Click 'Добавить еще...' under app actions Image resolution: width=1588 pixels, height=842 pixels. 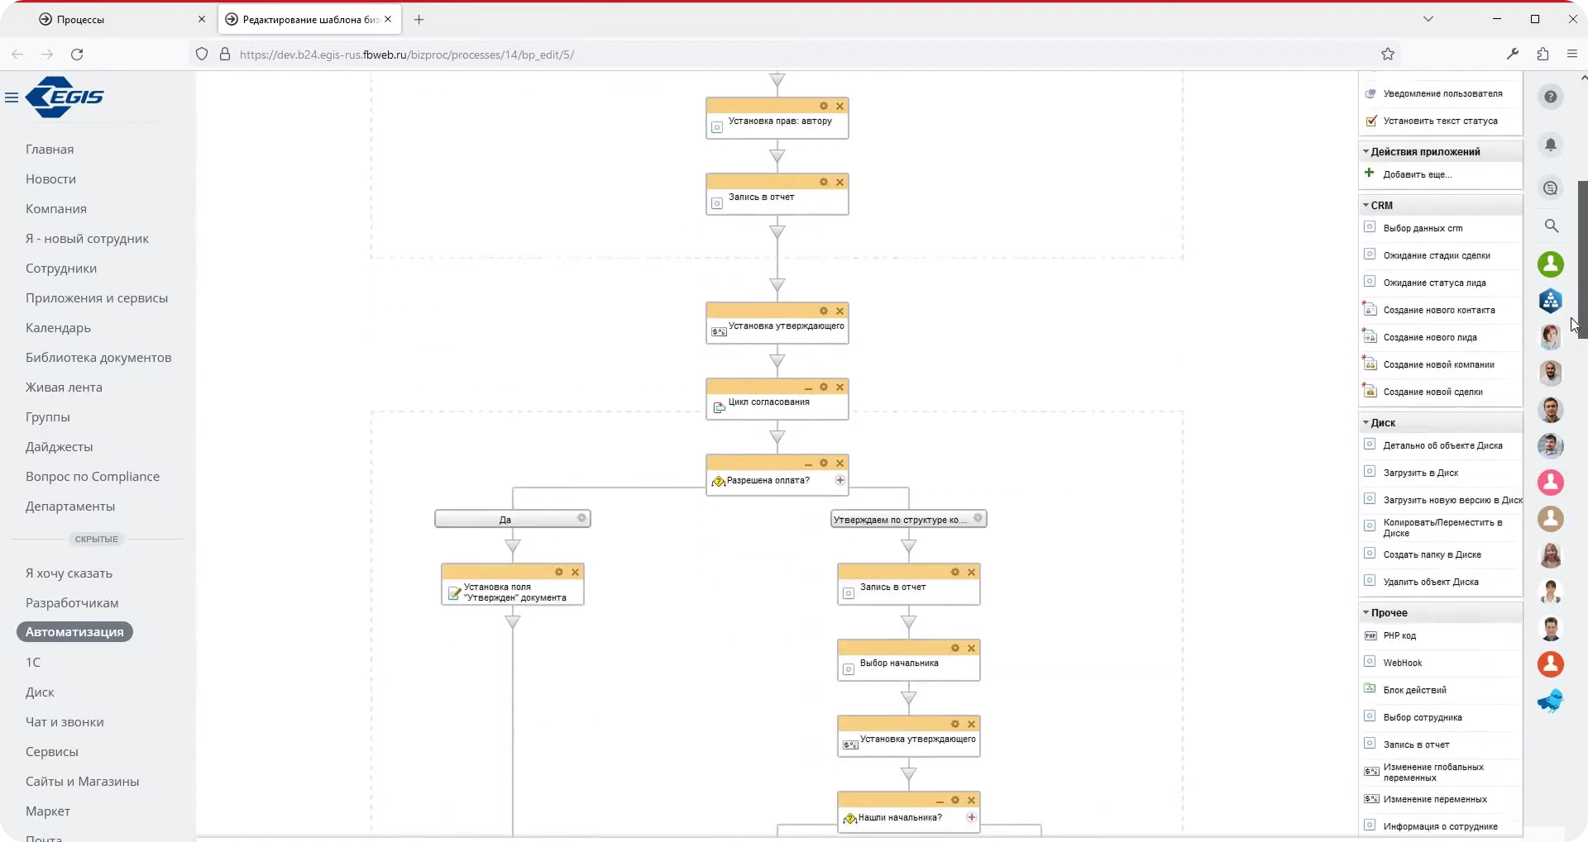1417,174
